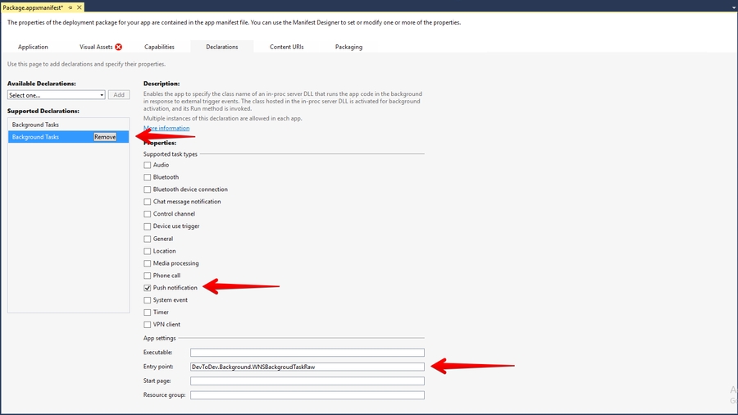The height and width of the screenshot is (415, 738).
Task: Focus the Executable input field
Action: (x=307, y=353)
